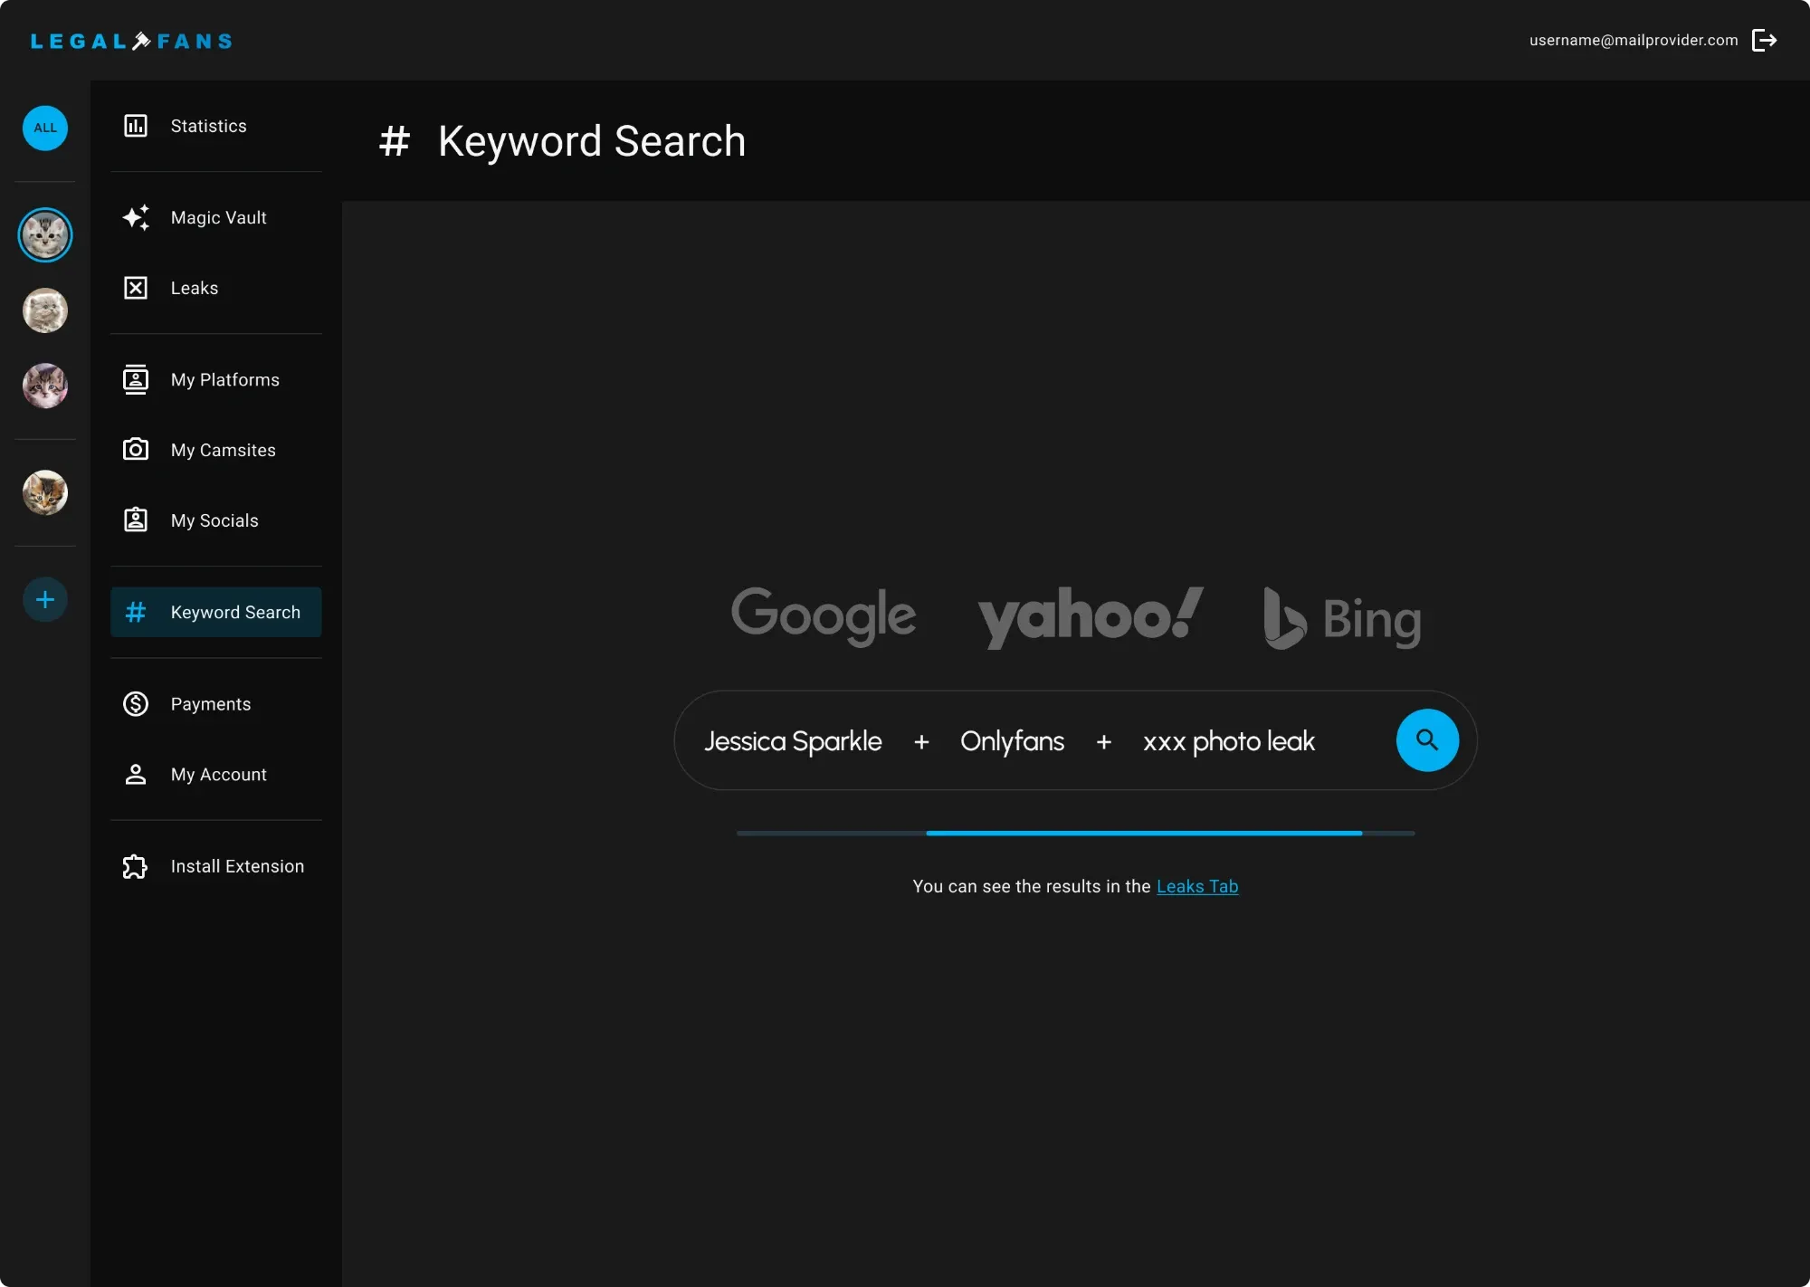Screen dimensions: 1810x1287
Task: Click the Onlyfans keyword field
Action: click(x=1012, y=741)
